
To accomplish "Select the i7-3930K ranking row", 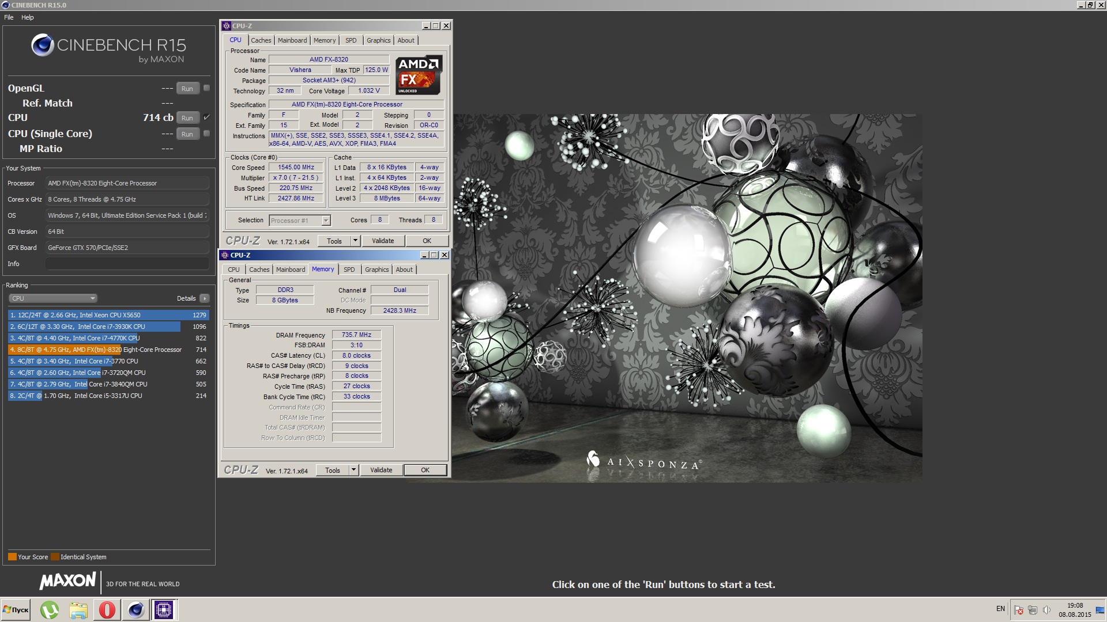I will [108, 327].
